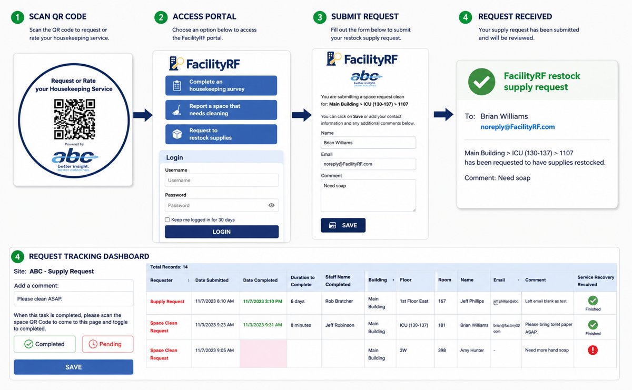Click the housekeeping service QR code

point(74,119)
